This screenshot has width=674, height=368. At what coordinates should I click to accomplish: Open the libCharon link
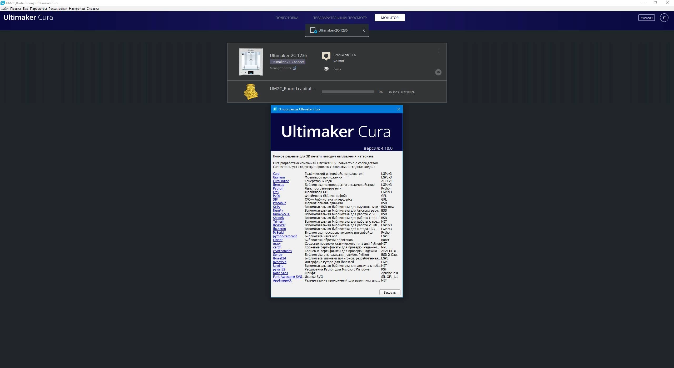coord(279,229)
